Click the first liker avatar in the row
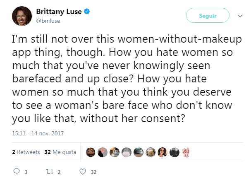 pyautogui.click(x=90, y=152)
